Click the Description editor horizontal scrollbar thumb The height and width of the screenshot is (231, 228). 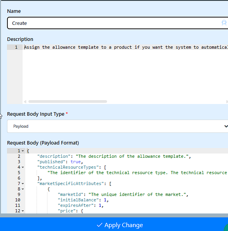pos(68,102)
